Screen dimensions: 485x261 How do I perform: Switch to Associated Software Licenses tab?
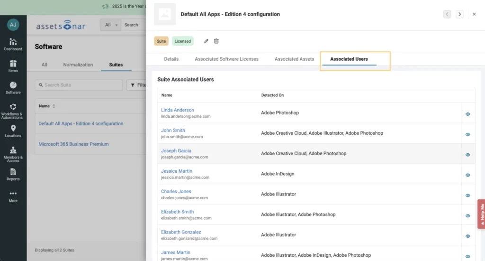[226, 59]
